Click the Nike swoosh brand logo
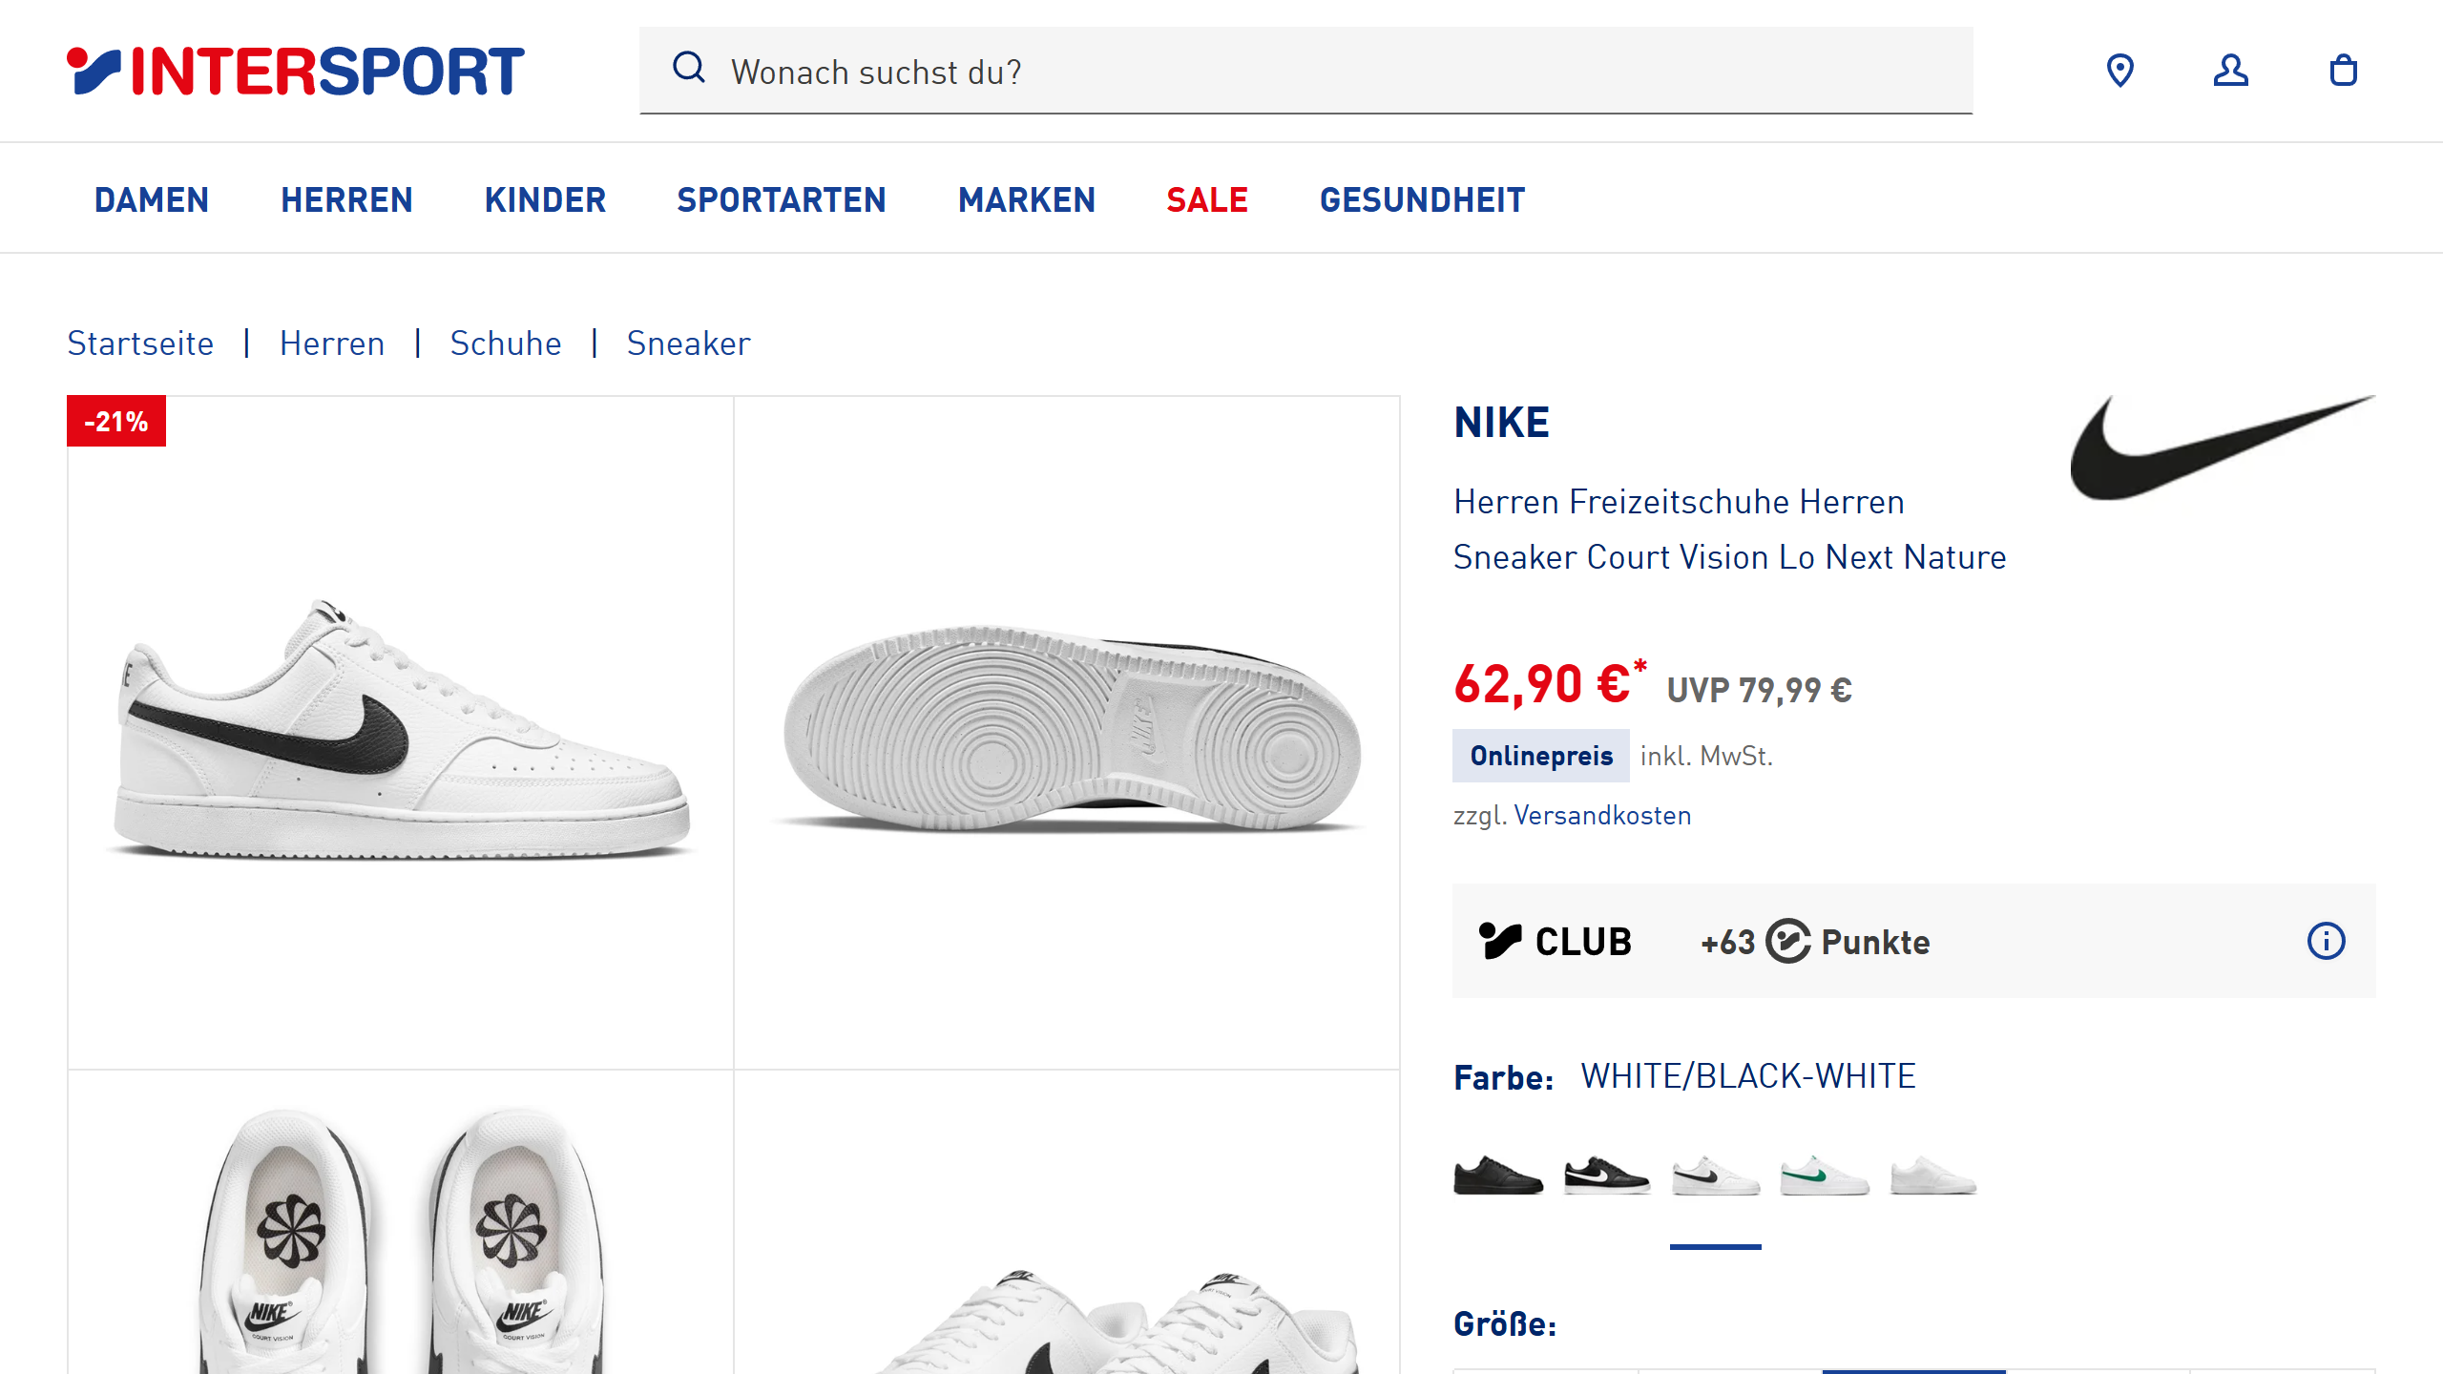 2221,448
